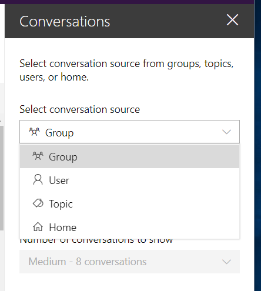
Task: Click the partially hidden Number of conversations label
Action: coord(96,241)
